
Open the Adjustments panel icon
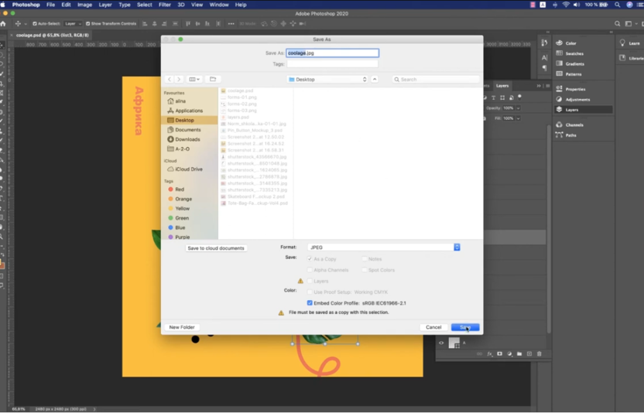559,100
